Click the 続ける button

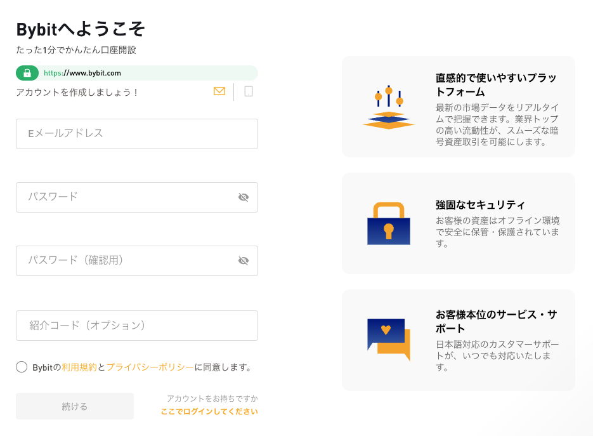[75, 406]
